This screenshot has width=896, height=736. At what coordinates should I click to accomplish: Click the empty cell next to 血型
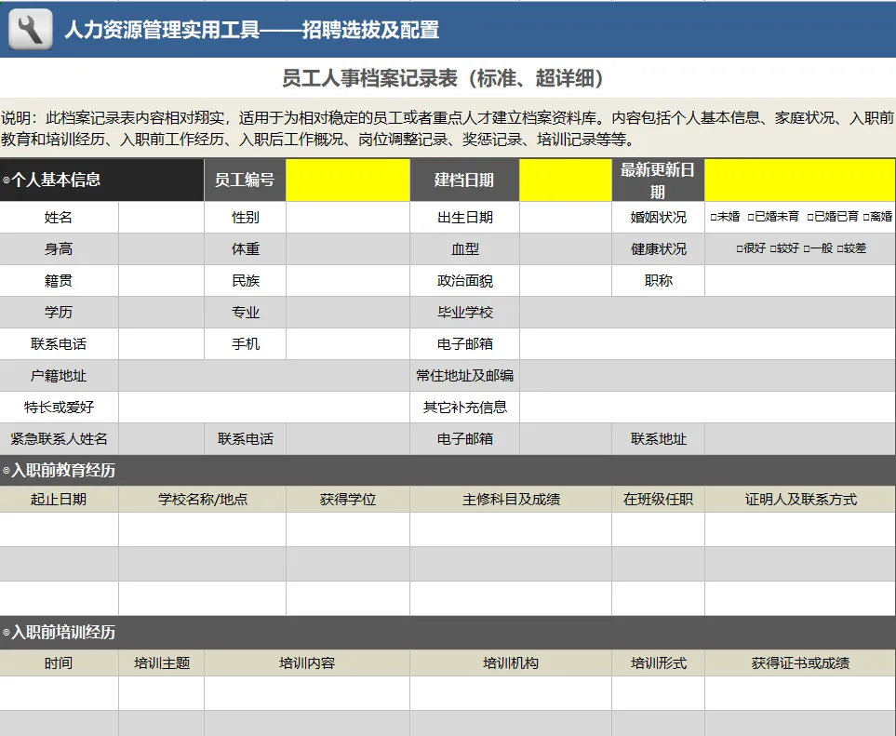pyautogui.click(x=566, y=248)
